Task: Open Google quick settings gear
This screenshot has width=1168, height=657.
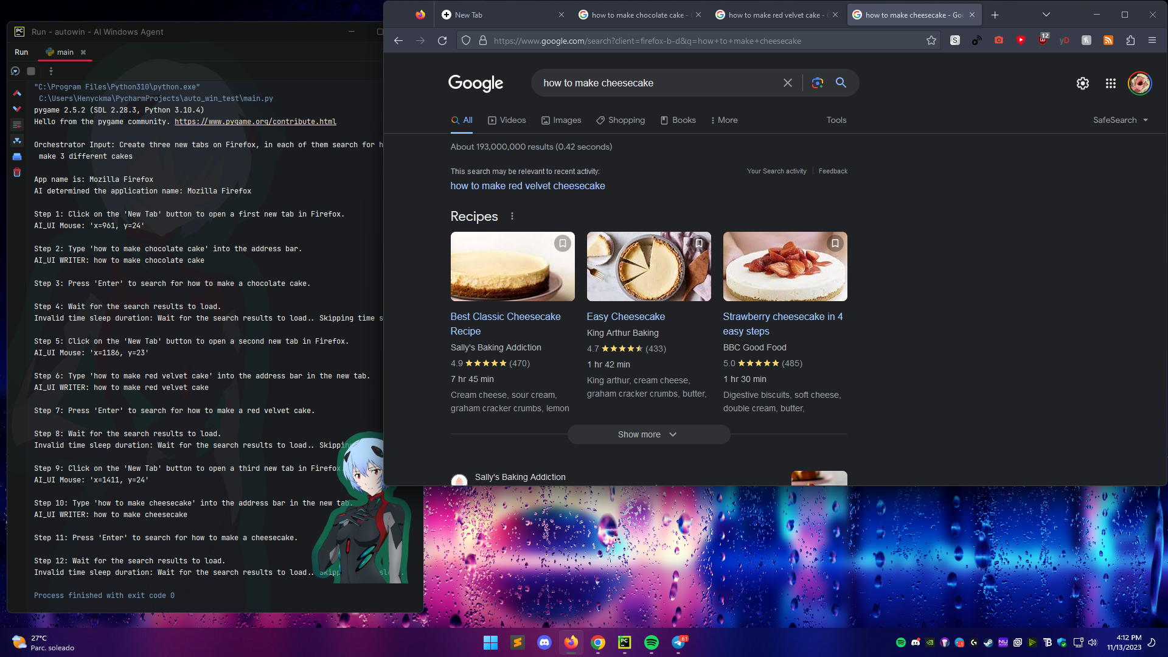Action: [x=1083, y=83]
